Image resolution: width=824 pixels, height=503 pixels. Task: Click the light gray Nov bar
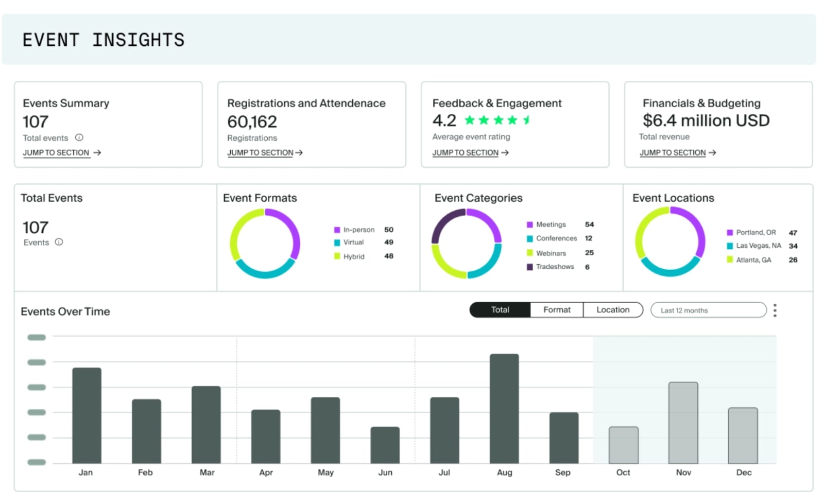(683, 423)
